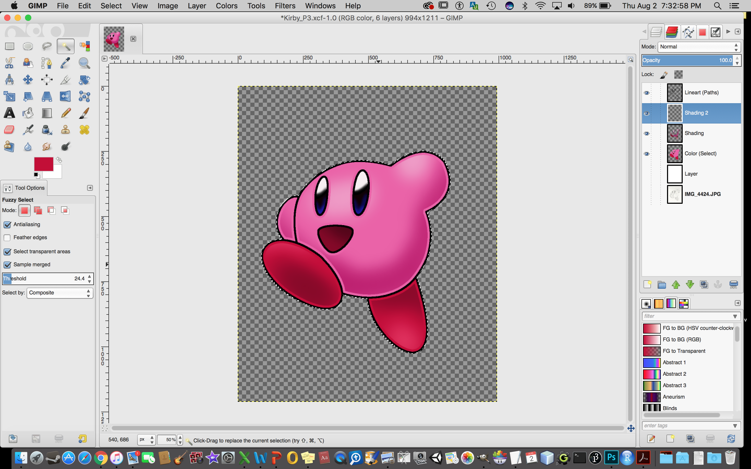Viewport: 751px width, 469px height.
Task: Hide the Shading 2 layer
Action: (x=647, y=113)
